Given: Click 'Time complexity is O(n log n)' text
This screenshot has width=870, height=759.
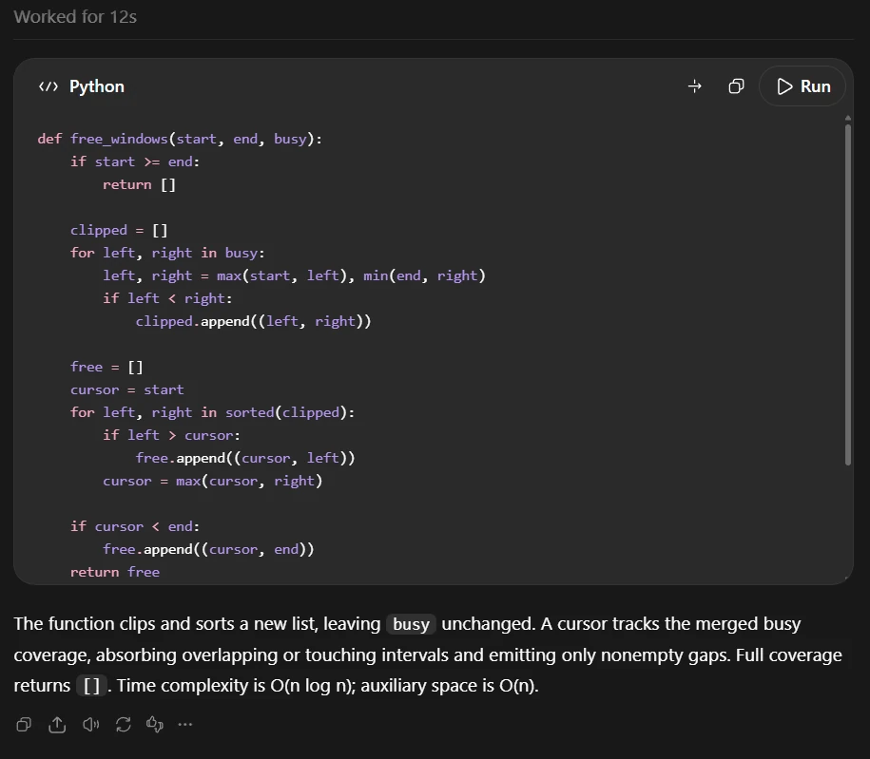Looking at the screenshot, I should point(236,686).
